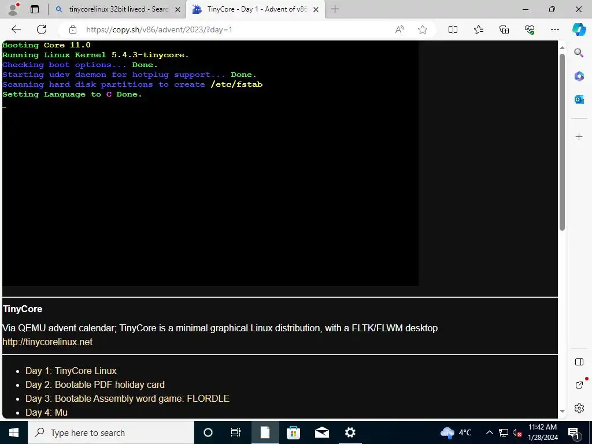This screenshot has width=592, height=444.
Task: Open Task View on taskbar
Action: click(236, 432)
